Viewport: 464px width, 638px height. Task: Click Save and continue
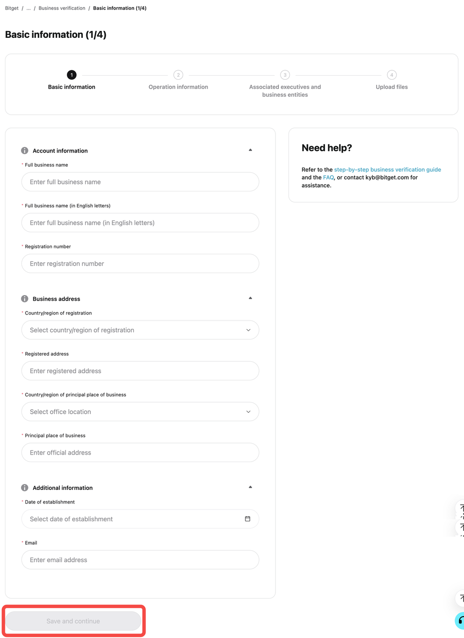pos(74,621)
